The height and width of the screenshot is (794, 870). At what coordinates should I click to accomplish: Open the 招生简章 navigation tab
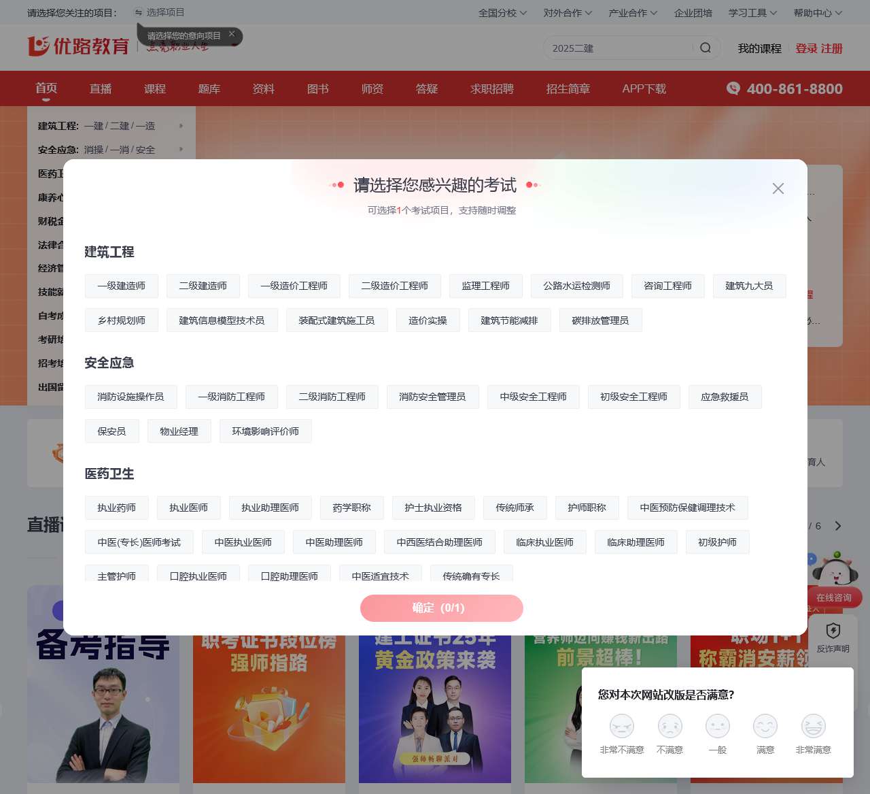568,88
